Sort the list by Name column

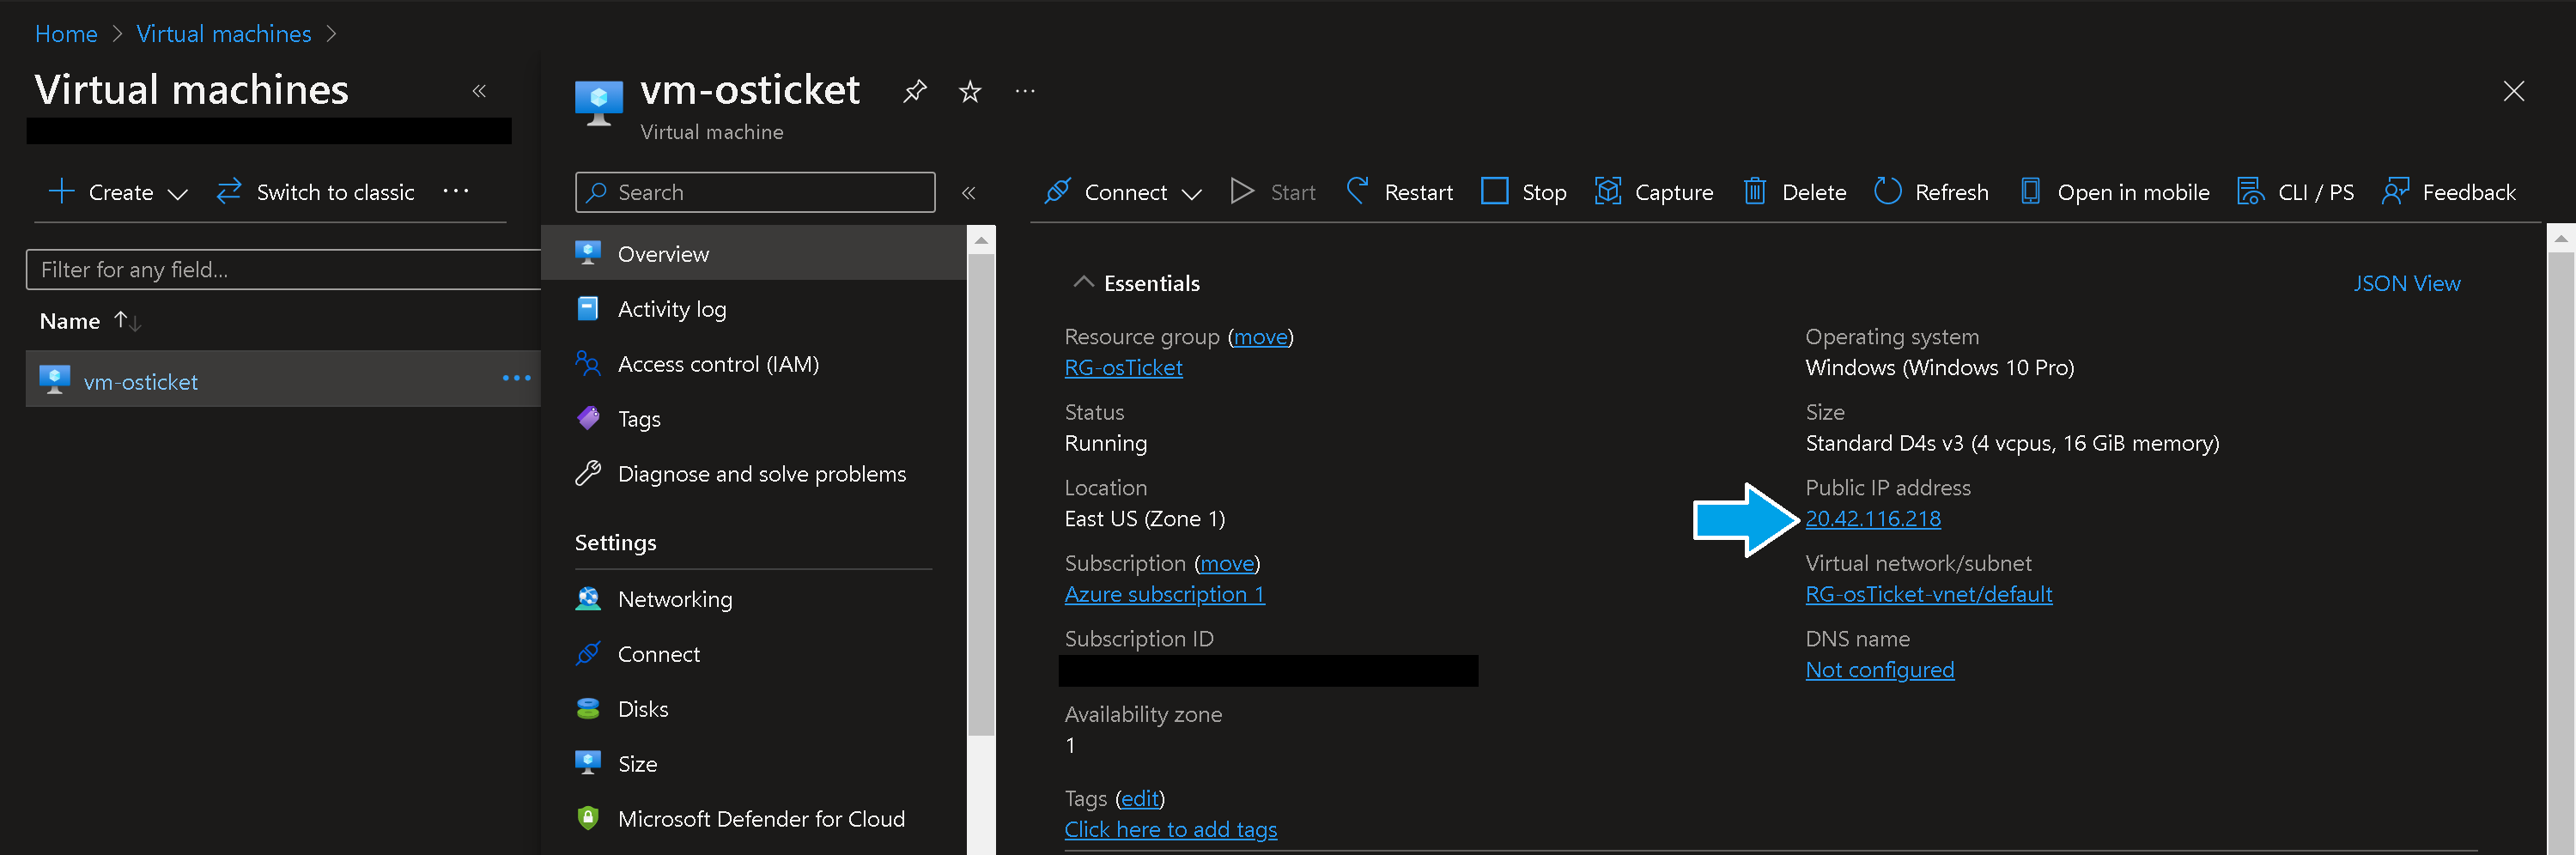pos(90,321)
